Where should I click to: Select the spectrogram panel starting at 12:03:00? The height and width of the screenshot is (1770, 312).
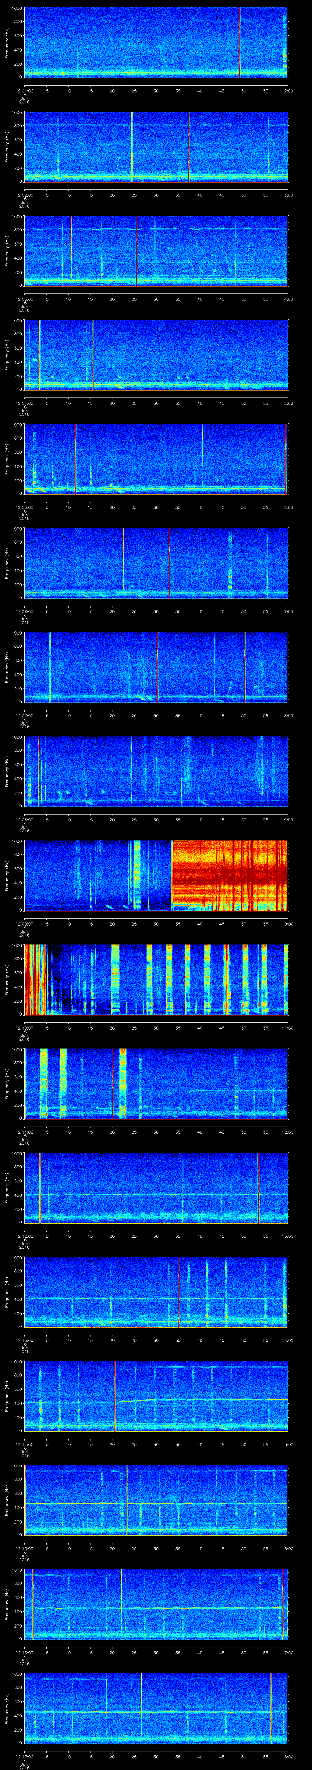[156, 251]
